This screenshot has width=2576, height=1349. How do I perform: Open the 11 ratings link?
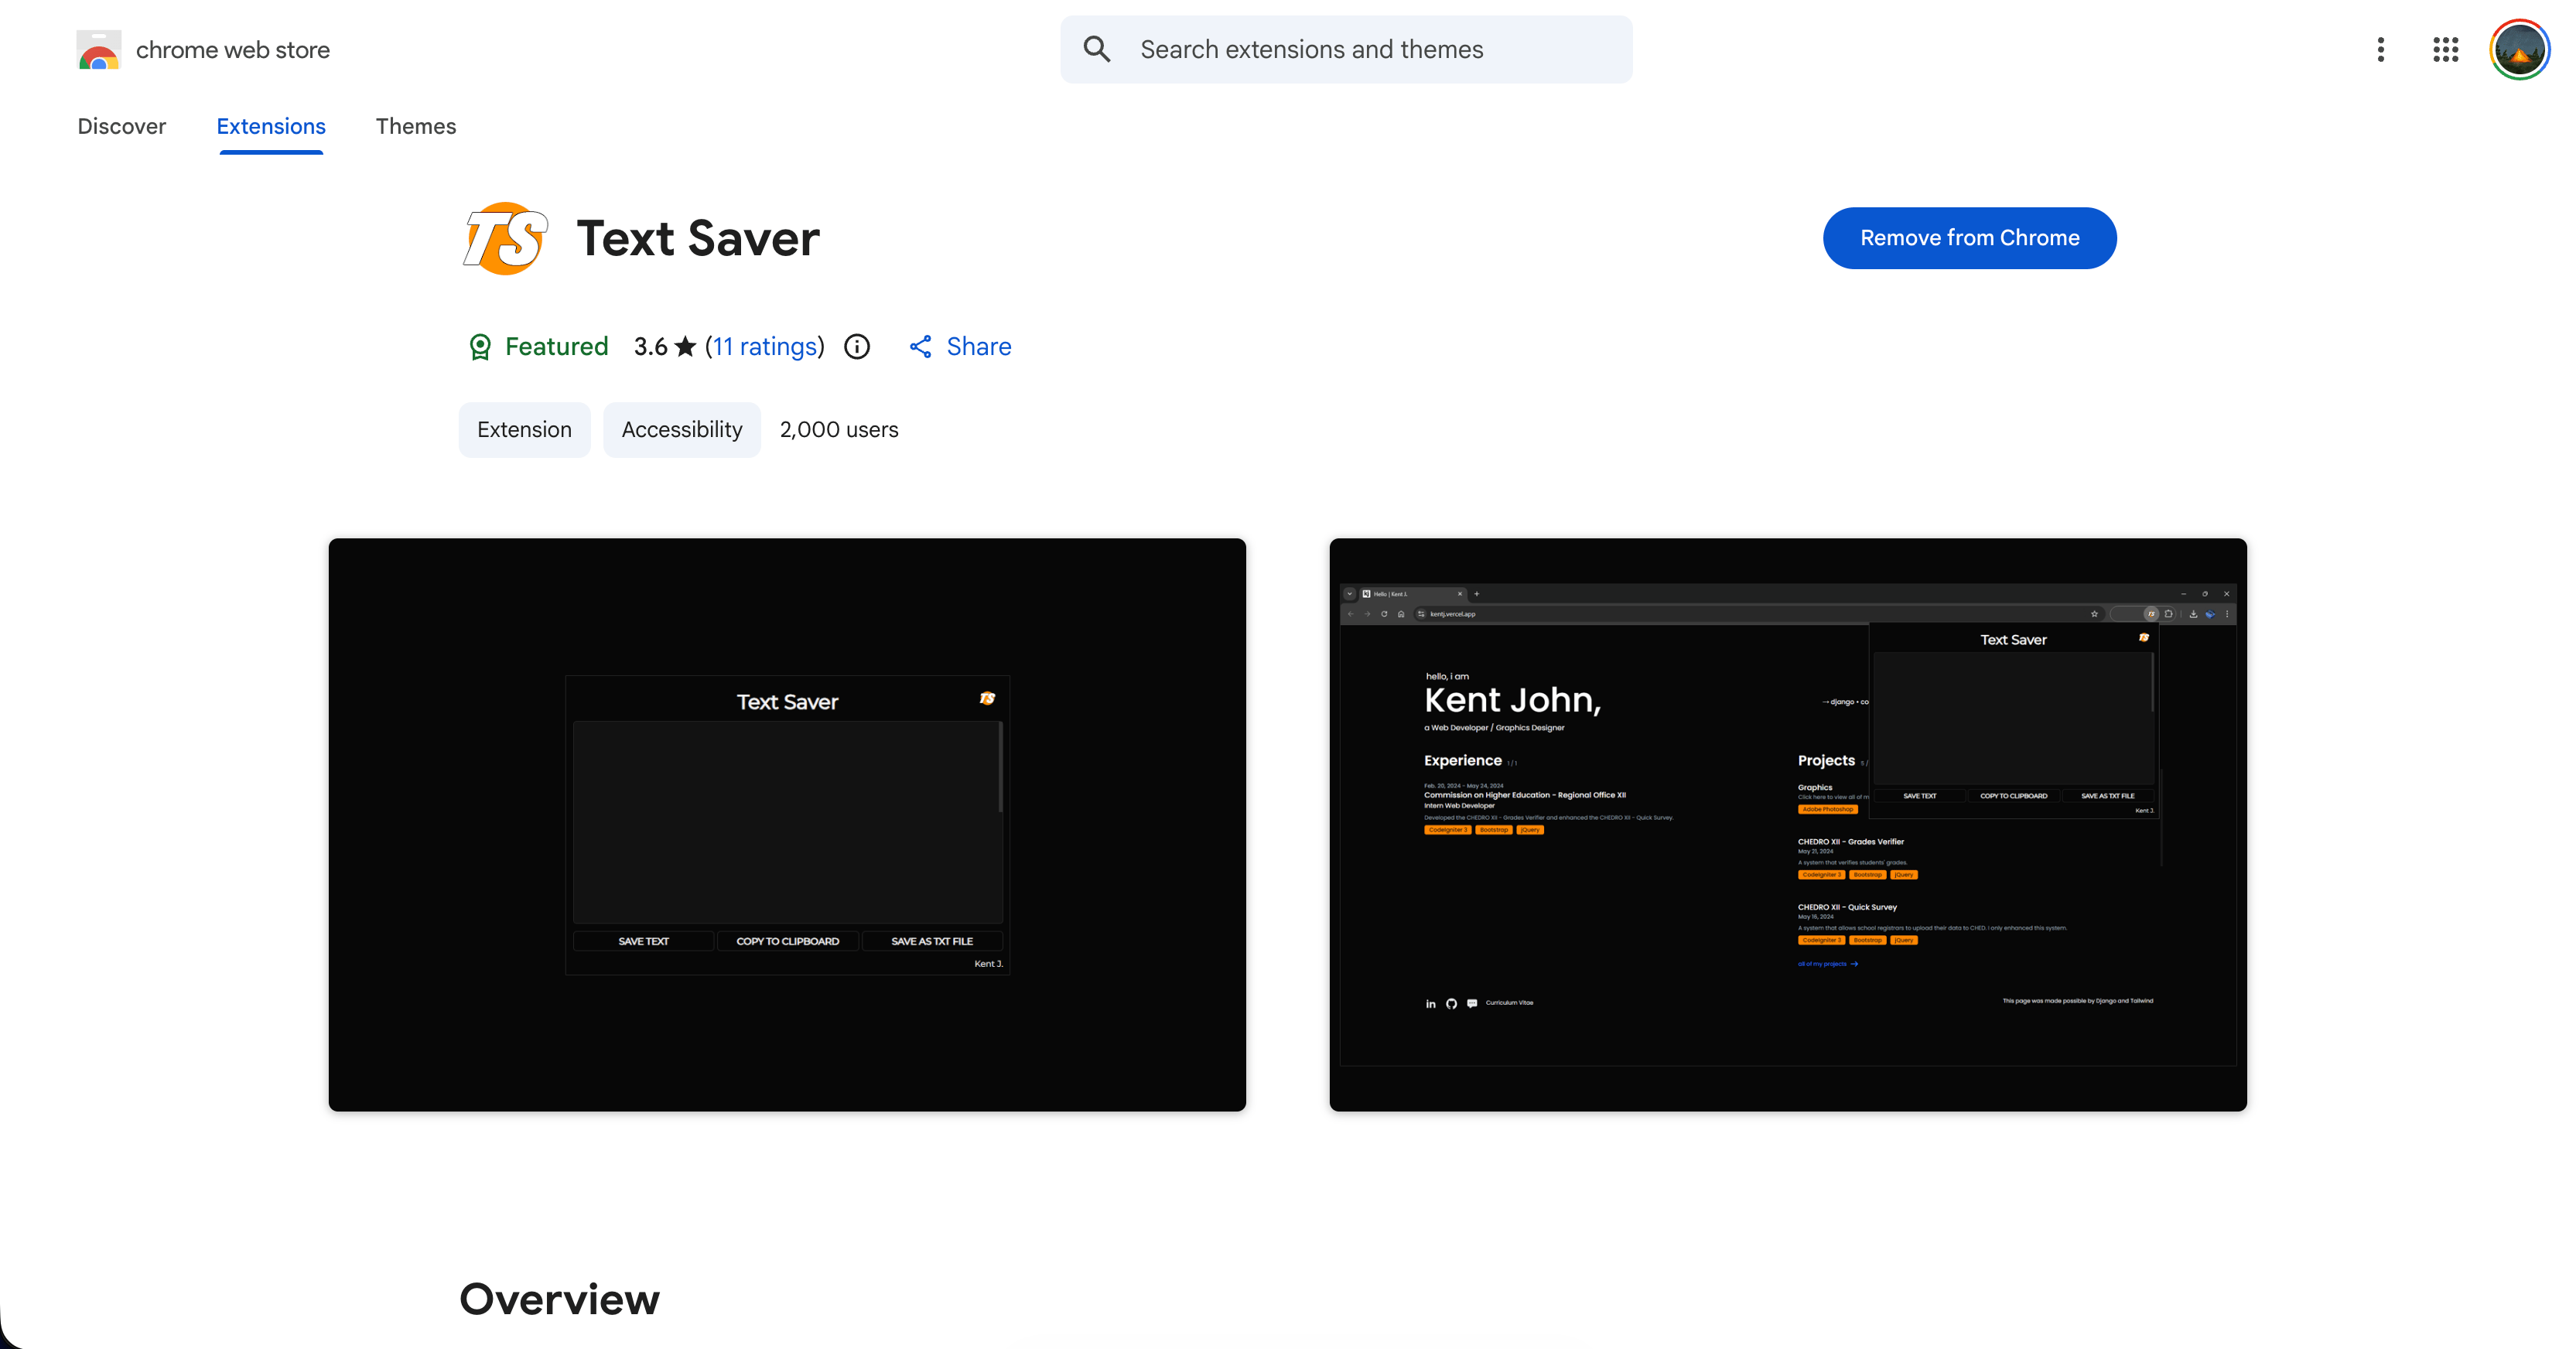(765, 346)
